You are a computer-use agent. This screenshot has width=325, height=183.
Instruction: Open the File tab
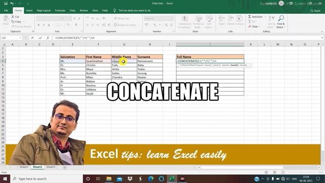click(x=6, y=10)
